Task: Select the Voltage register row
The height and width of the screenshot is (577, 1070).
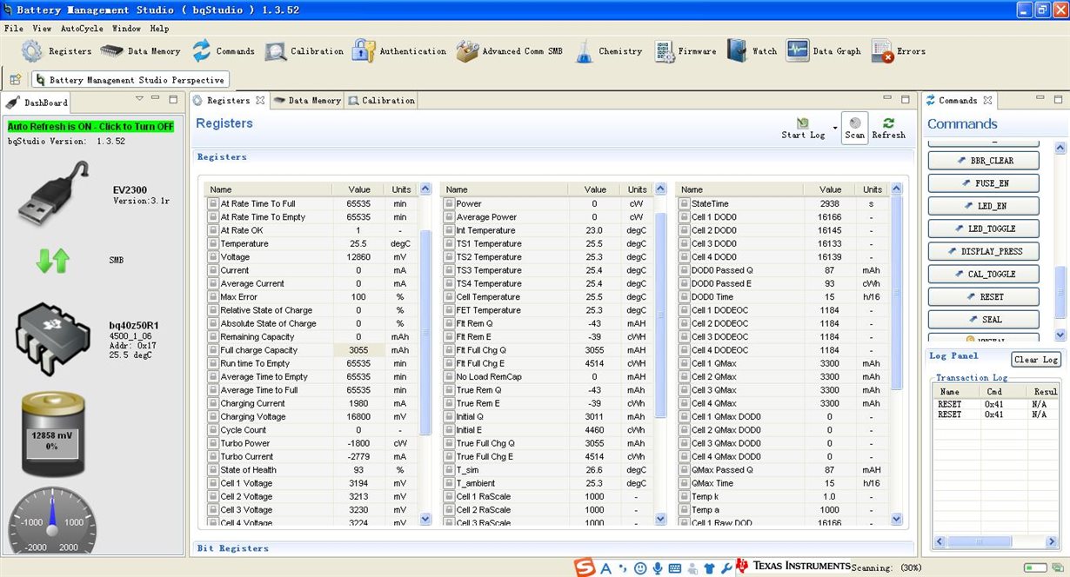Action: pos(312,257)
